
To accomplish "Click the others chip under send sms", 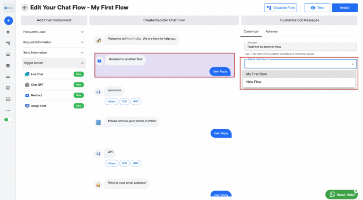I will (112, 101).
